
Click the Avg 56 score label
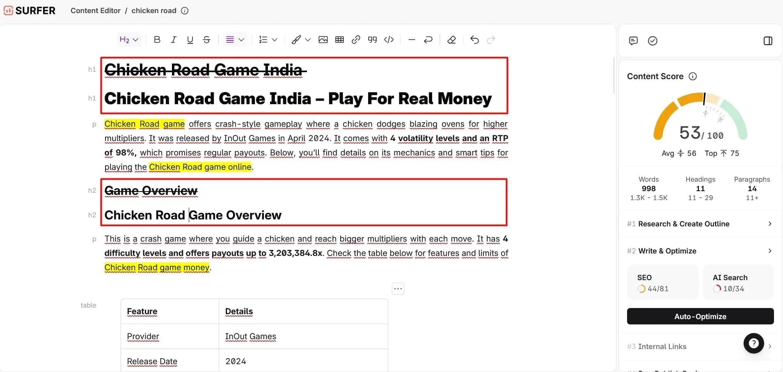tap(679, 153)
